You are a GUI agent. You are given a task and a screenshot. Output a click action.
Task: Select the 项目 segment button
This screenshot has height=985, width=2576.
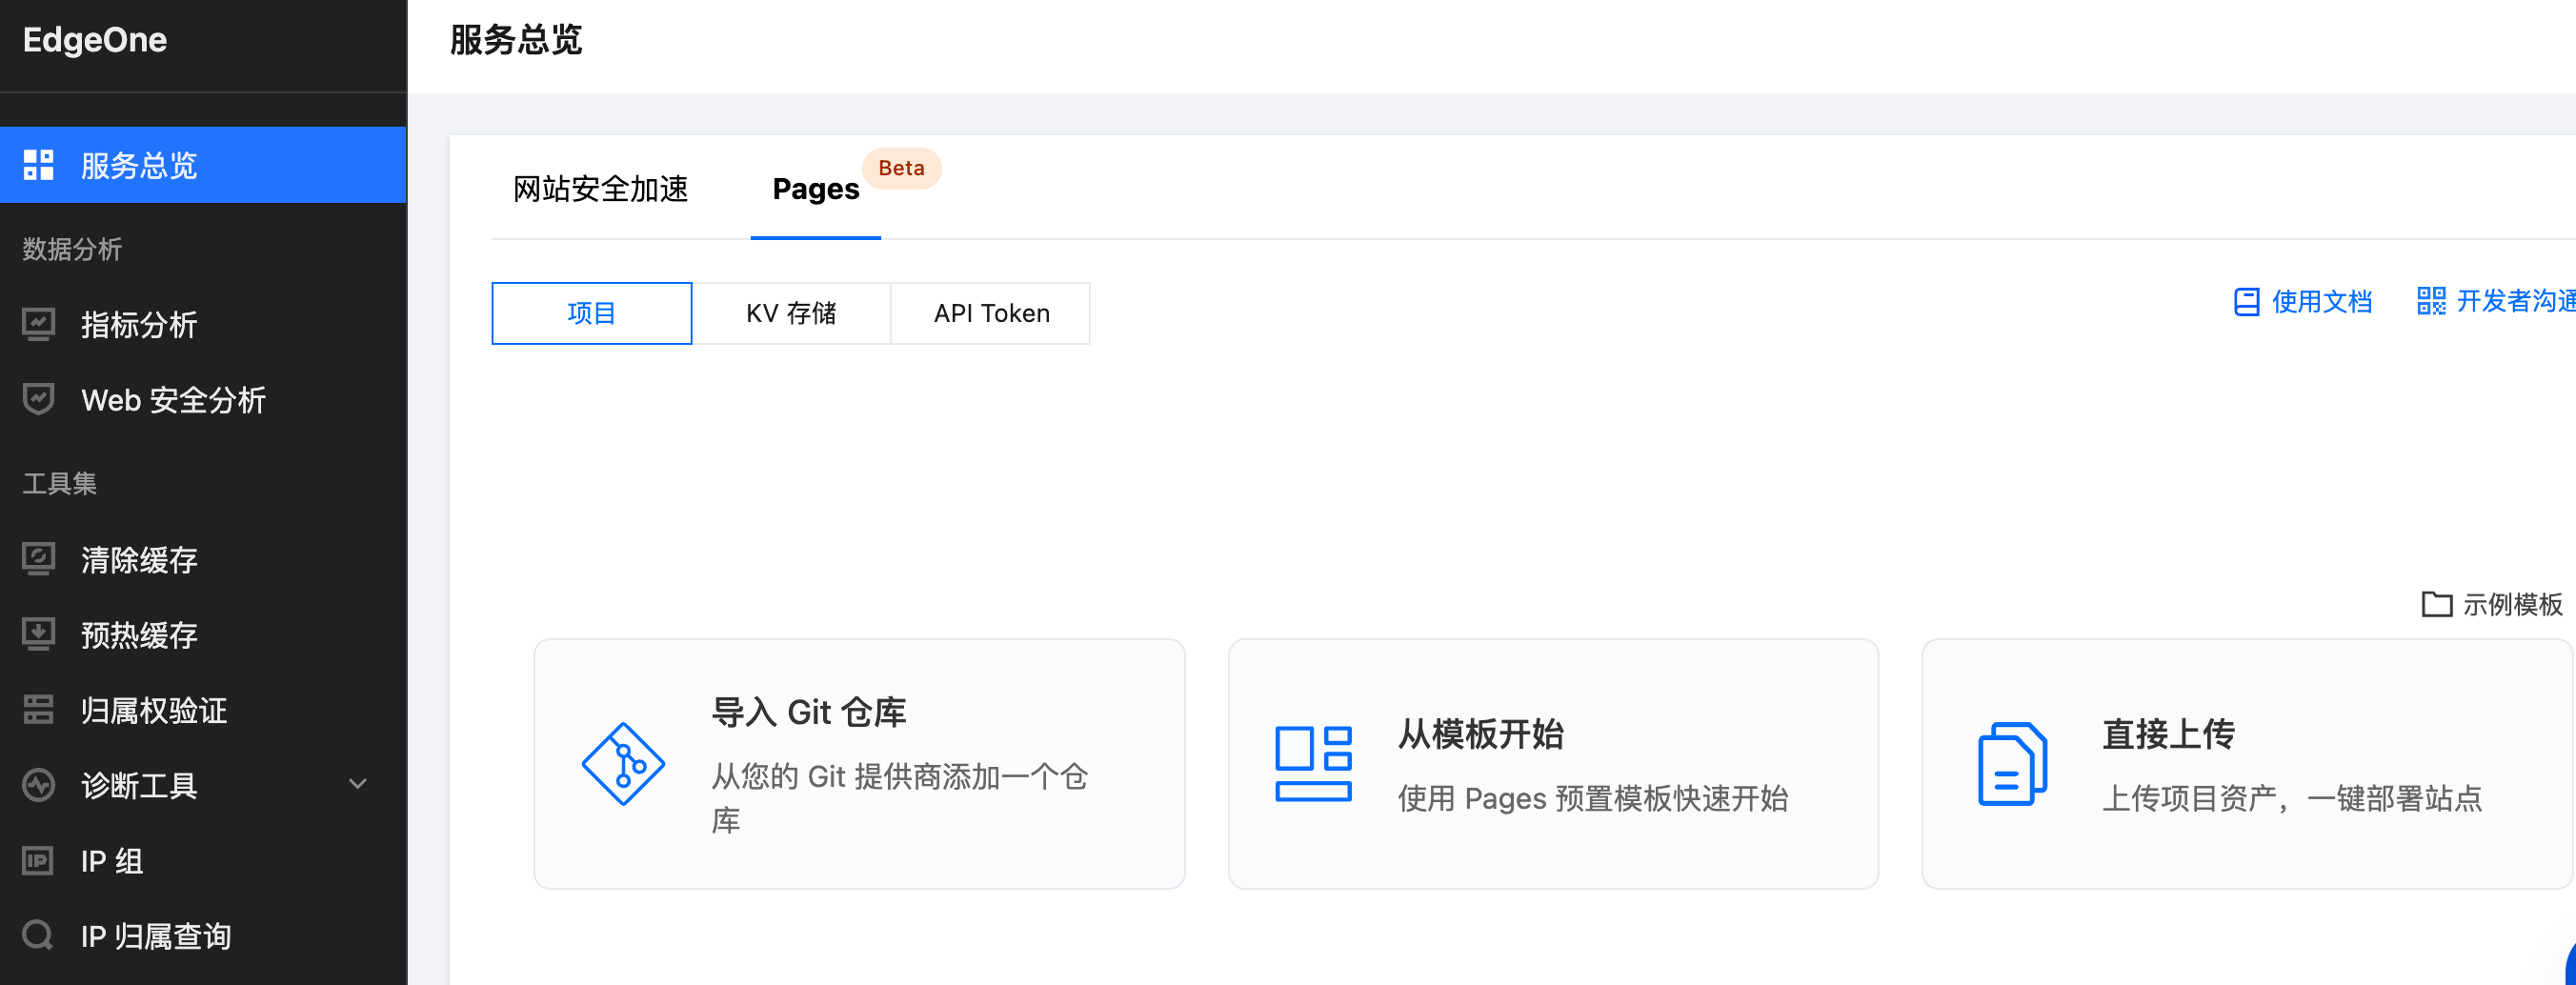591,314
